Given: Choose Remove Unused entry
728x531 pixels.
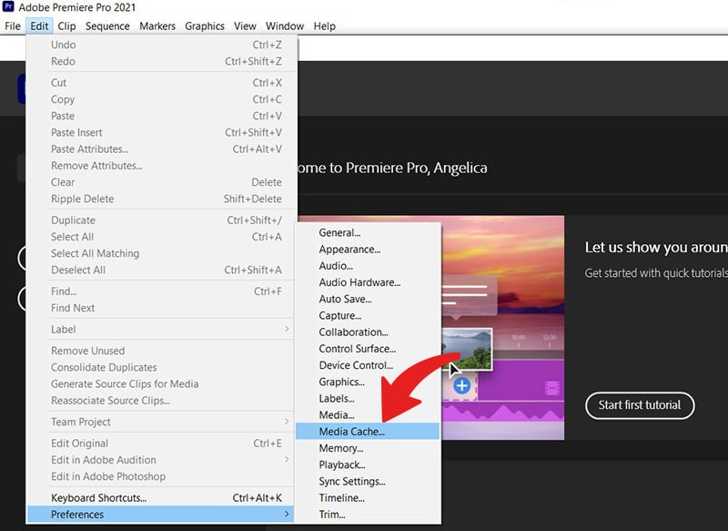Looking at the screenshot, I should [161, 351].
